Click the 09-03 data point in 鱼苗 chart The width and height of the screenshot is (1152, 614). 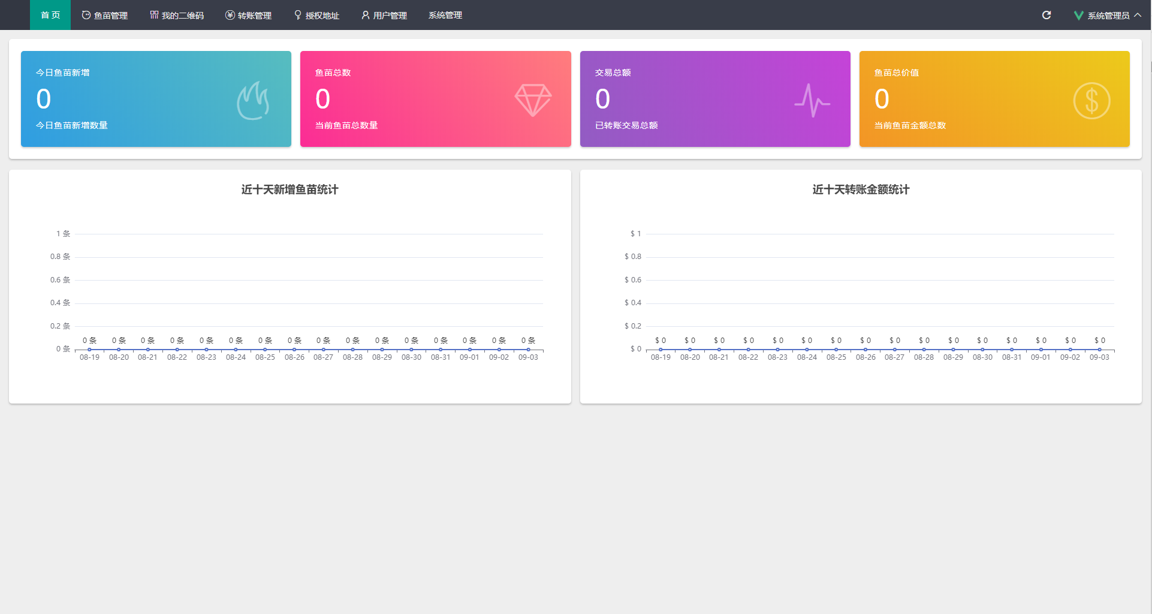pyautogui.click(x=528, y=350)
